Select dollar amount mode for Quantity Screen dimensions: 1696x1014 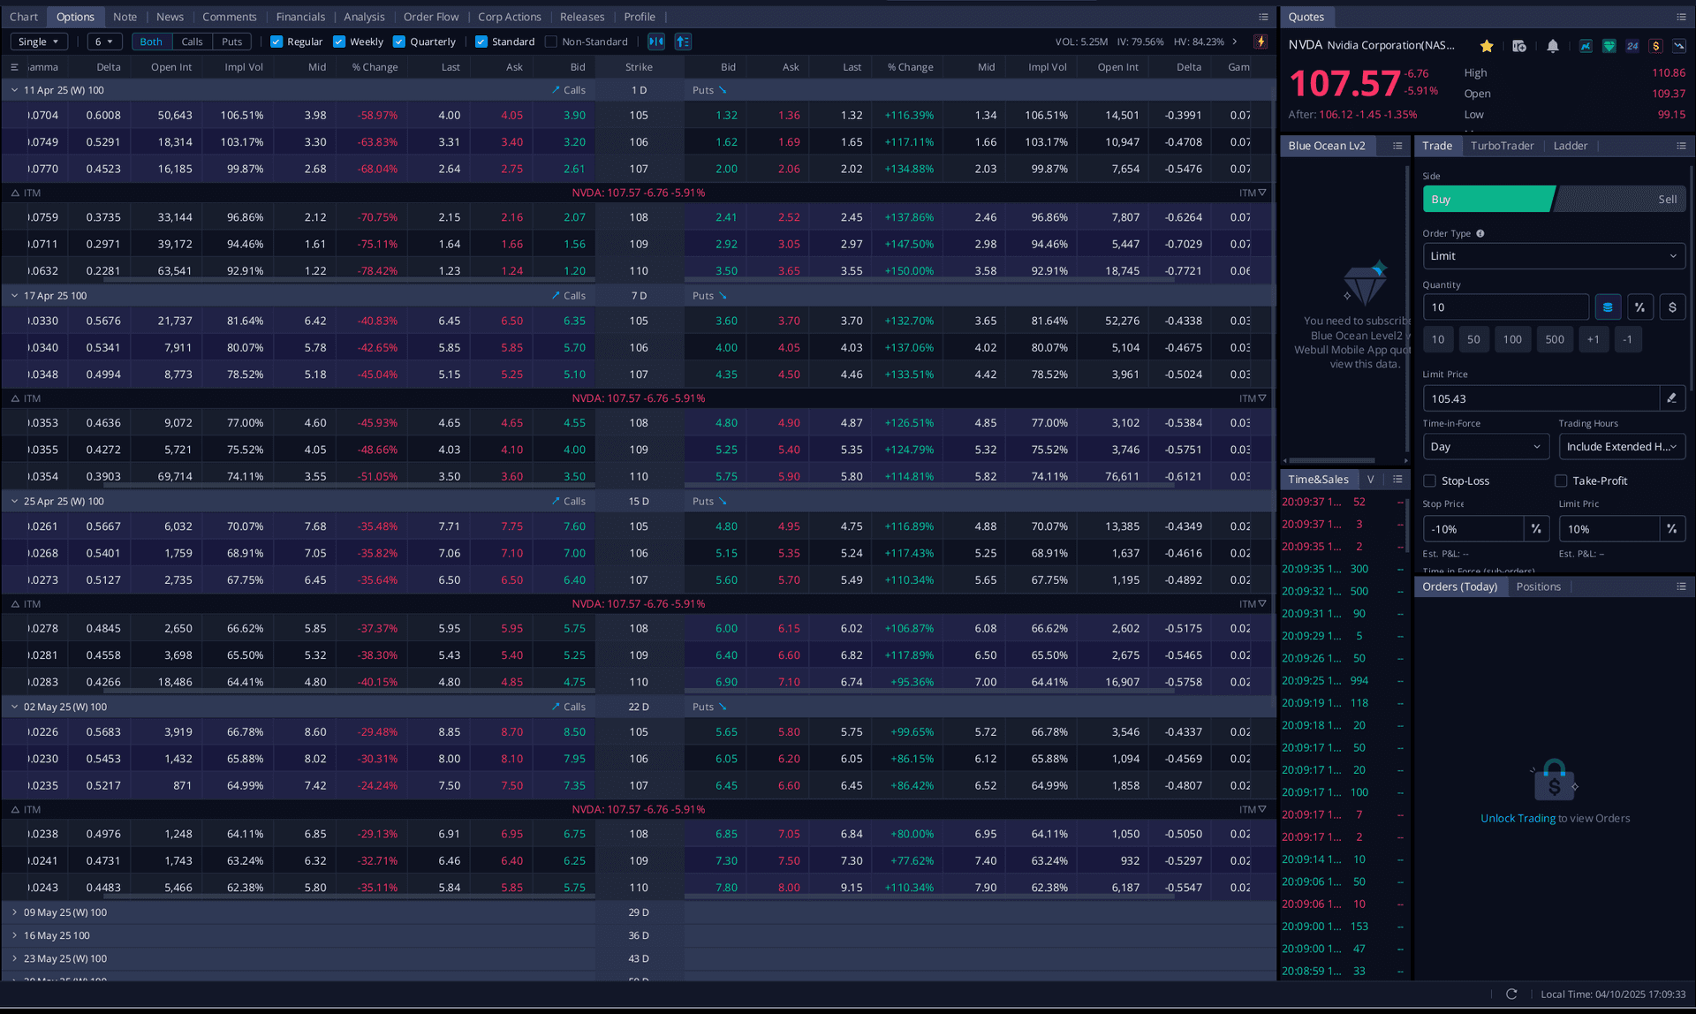point(1672,306)
